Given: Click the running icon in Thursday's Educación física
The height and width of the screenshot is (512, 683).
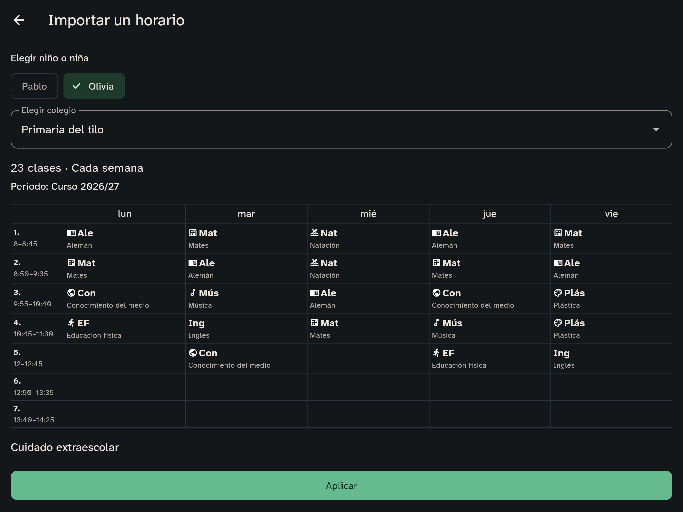Looking at the screenshot, I should tap(436, 353).
